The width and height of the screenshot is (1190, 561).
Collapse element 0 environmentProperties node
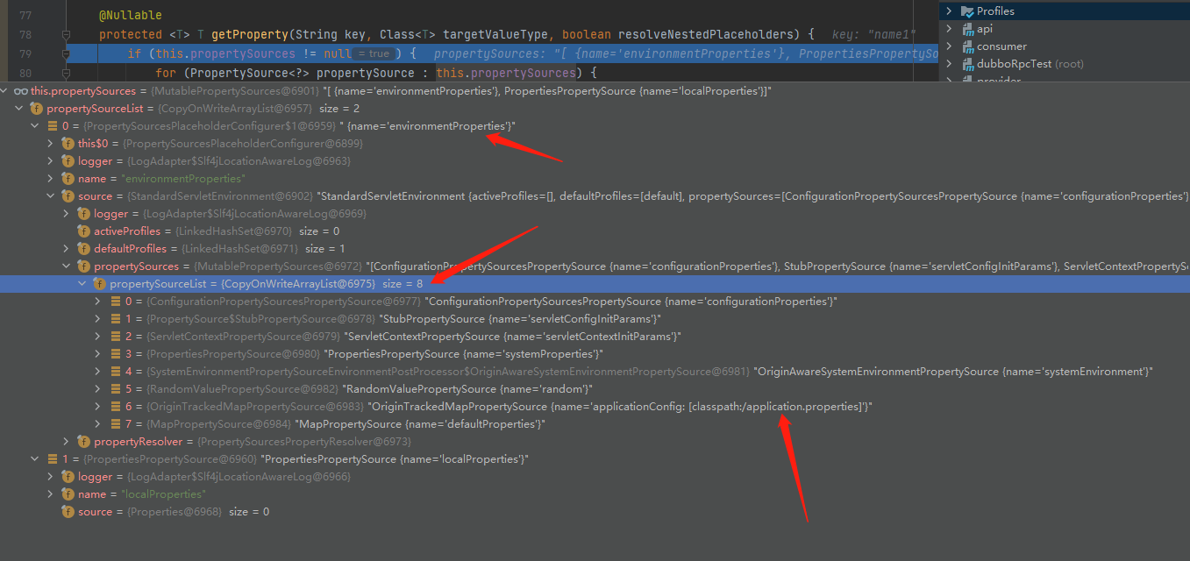click(x=36, y=126)
